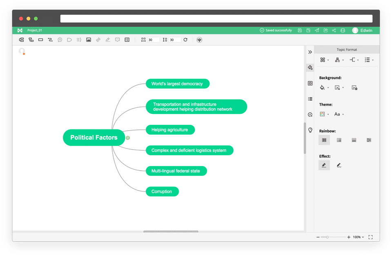Image resolution: width=392 pixels, height=256 pixels.
Task: Insert a comment bubble
Action: 118,40
